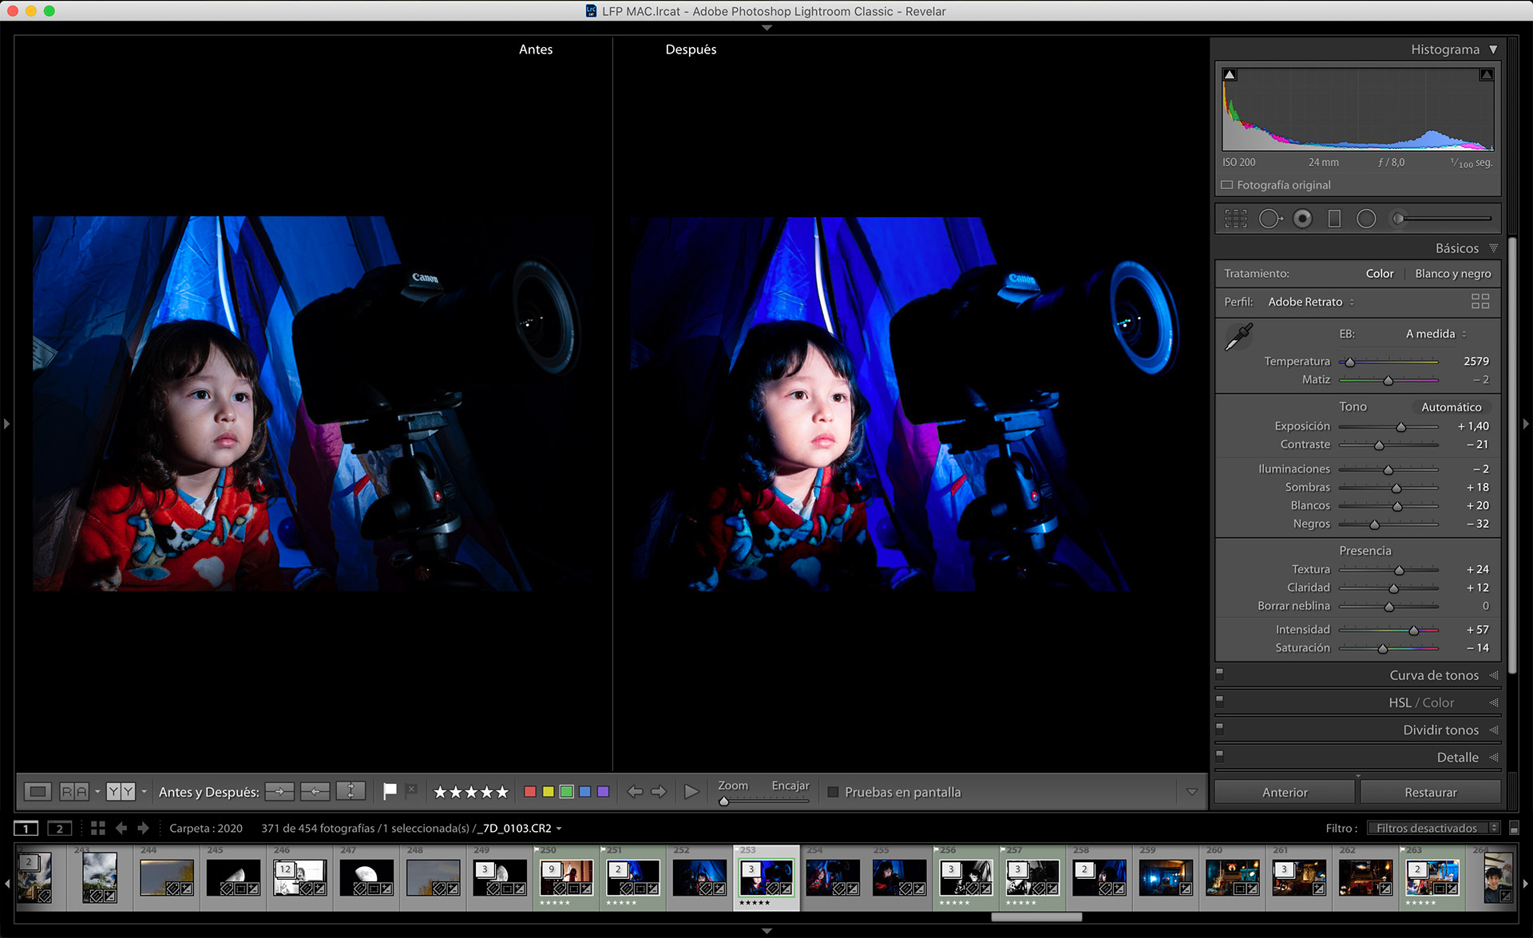Image resolution: width=1533 pixels, height=938 pixels.
Task: Expand the HSL / Color panel
Action: [x=1493, y=703]
